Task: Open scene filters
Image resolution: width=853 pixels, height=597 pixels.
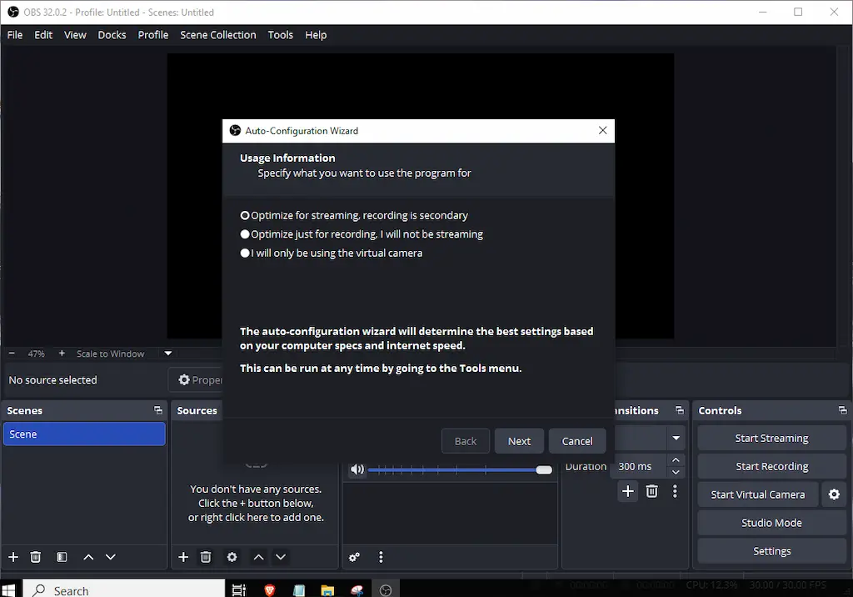Action: point(62,557)
